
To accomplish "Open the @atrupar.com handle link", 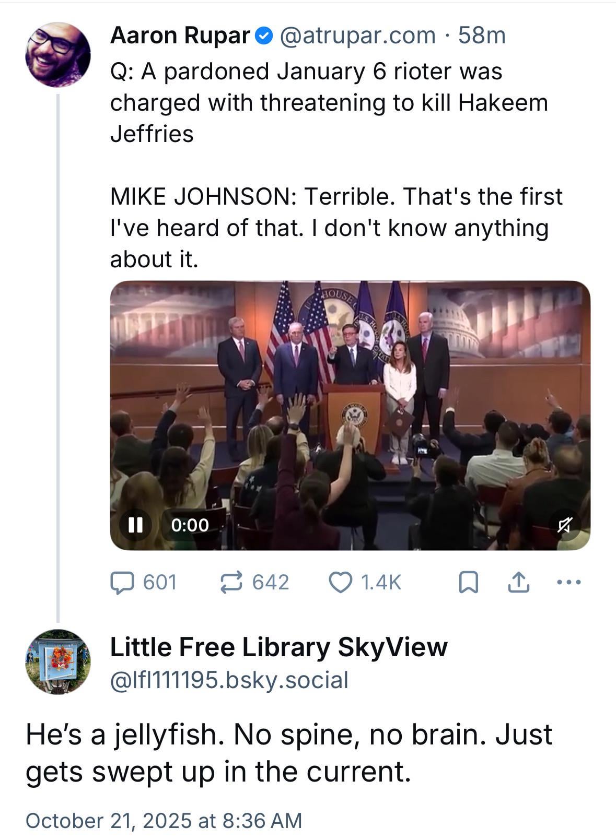I will (357, 36).
